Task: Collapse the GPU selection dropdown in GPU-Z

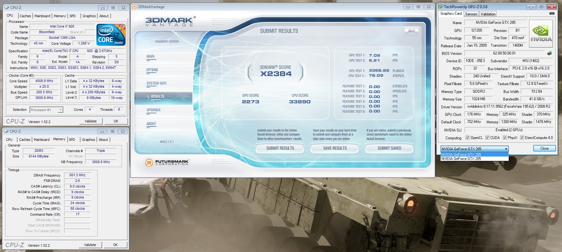Action: [x=506, y=149]
